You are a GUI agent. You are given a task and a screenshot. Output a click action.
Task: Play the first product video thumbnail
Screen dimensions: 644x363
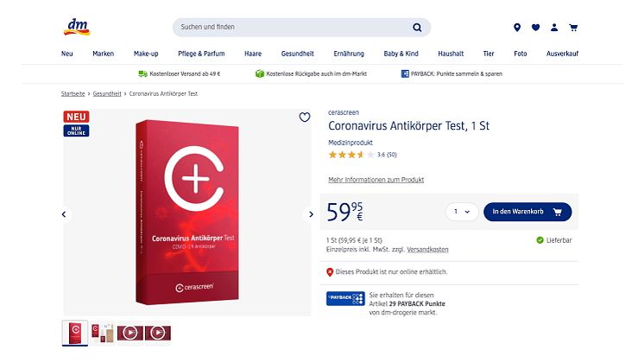(x=130, y=333)
